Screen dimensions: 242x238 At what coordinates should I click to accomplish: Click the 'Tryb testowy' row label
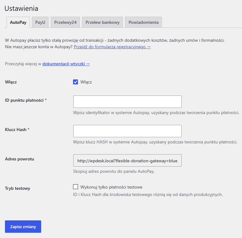click(17, 188)
